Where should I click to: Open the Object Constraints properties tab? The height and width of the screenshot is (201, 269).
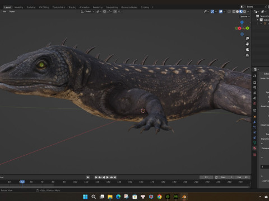254,138
